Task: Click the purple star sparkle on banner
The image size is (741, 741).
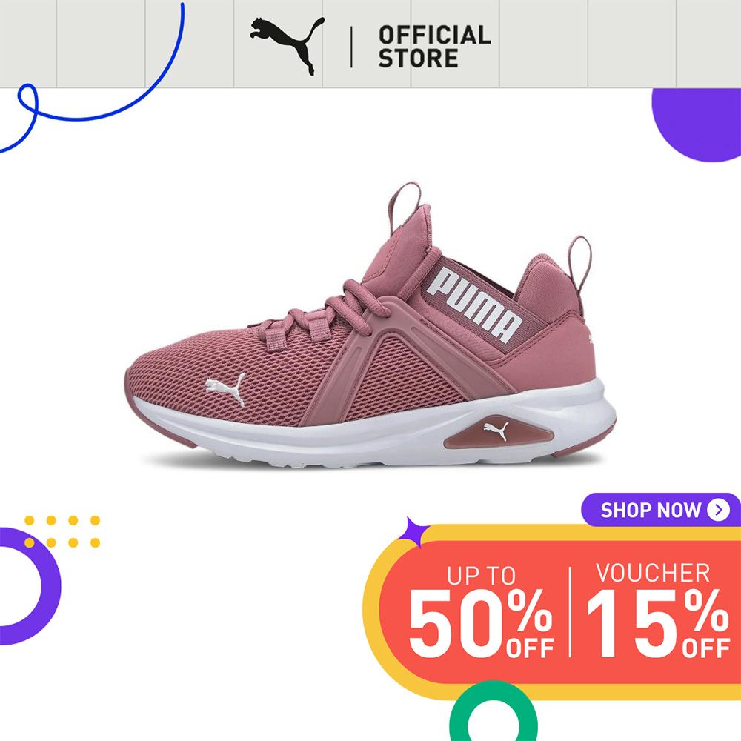Action: (x=413, y=532)
